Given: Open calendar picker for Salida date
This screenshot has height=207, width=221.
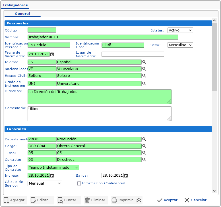Looking at the screenshot, I should [126, 176].
